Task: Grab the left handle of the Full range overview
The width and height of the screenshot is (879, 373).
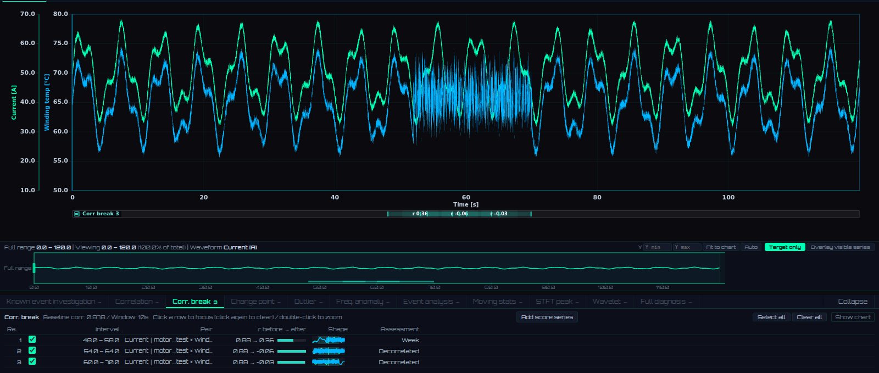Action: [34, 268]
